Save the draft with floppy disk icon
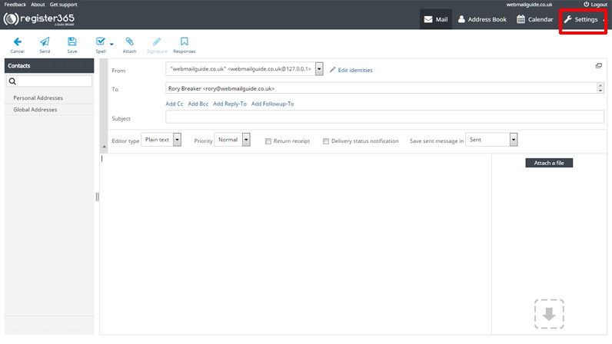 click(x=72, y=41)
